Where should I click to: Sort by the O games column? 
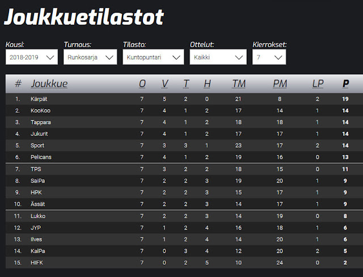(142, 84)
